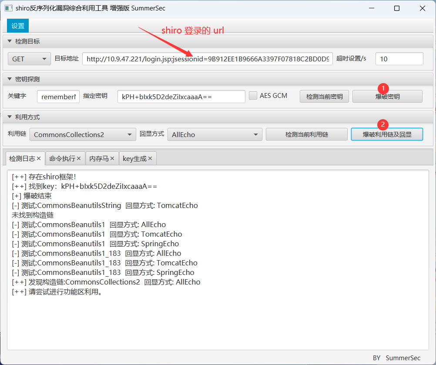The image size is (436, 365).
Task: Click log line 测试:CommonsBeanutilsString TomcatEcho
Action: click(x=105, y=205)
